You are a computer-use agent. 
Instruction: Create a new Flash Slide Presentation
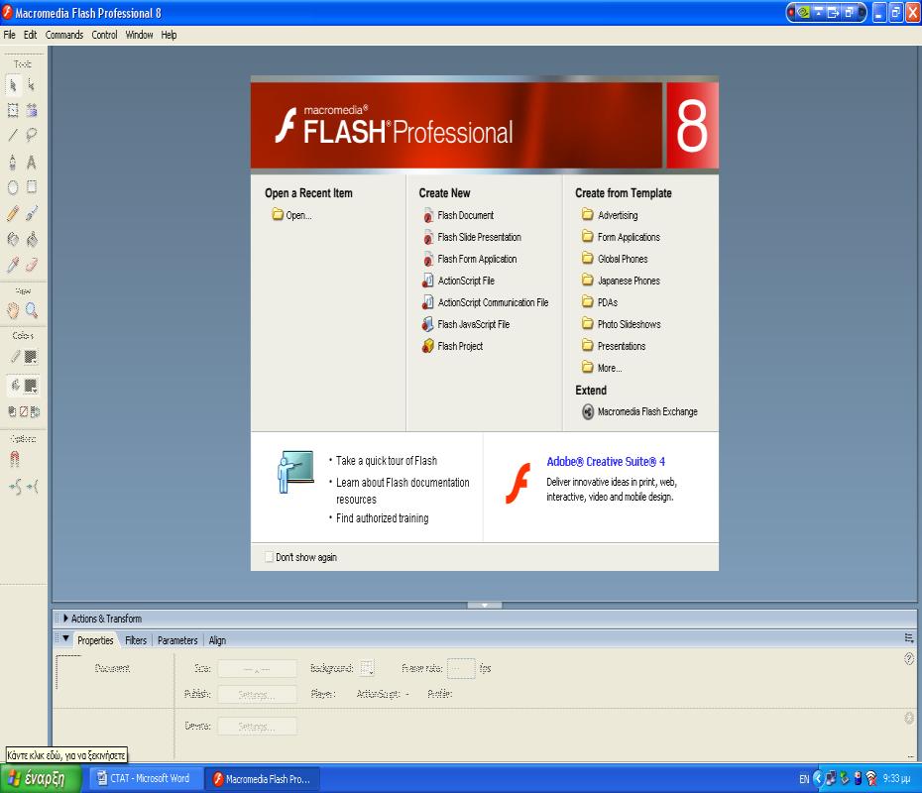[x=472, y=237]
